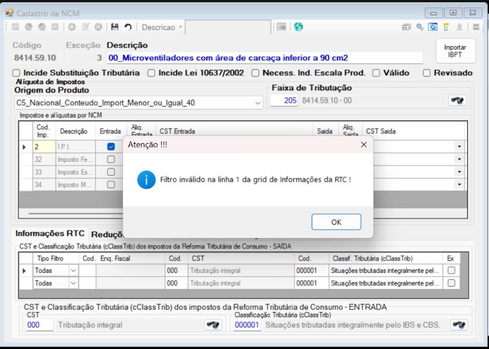
Task: Click the yellow notepad toolbar icon
Action: pyautogui.click(x=446, y=27)
